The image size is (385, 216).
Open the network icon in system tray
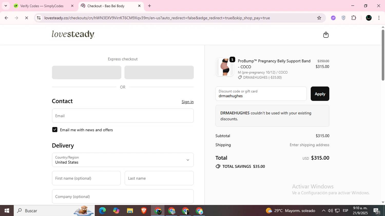[337, 211]
